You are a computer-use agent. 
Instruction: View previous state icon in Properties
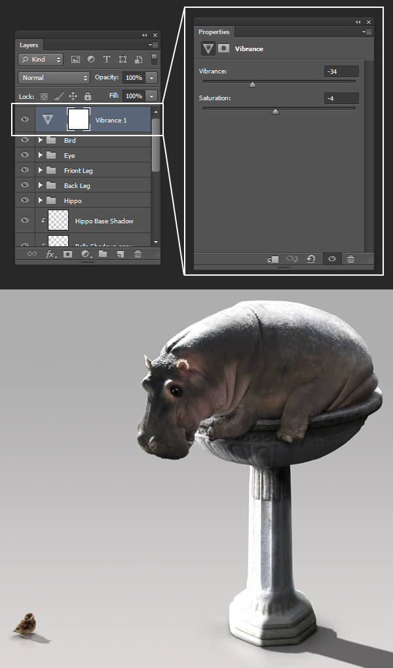click(x=292, y=259)
